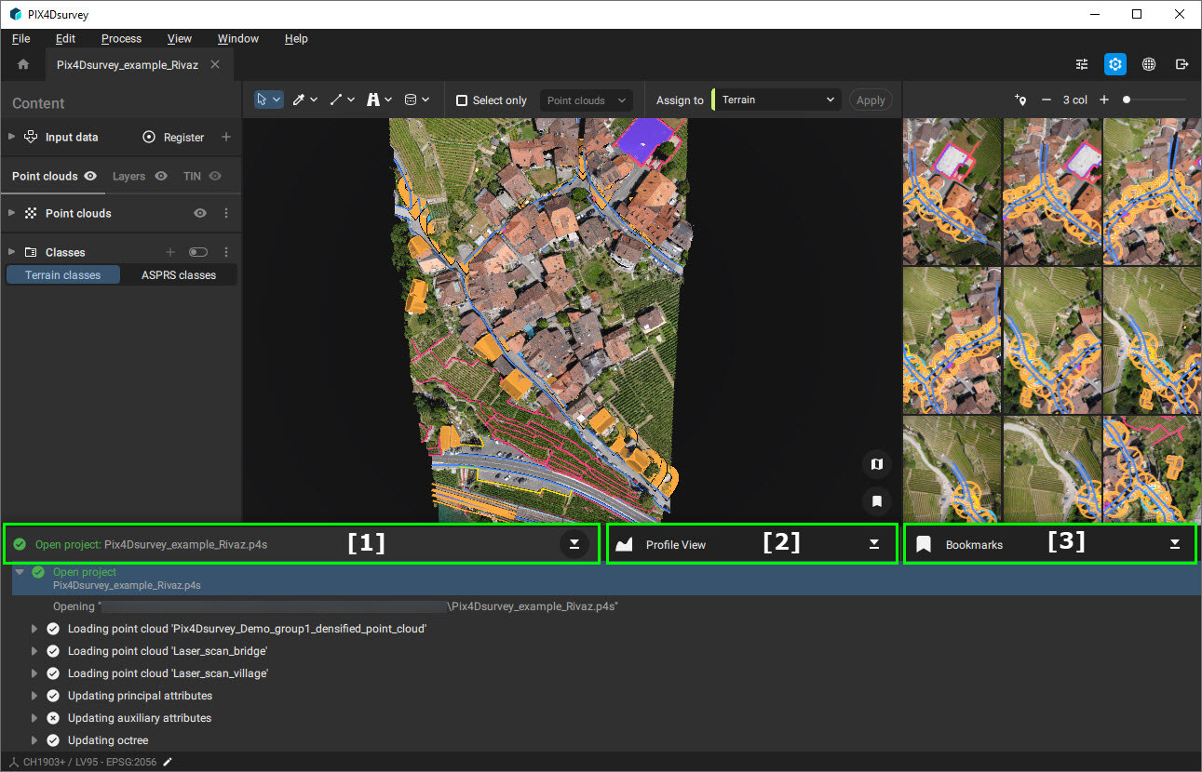
Task: Choose the polyline drawing tool icon
Action: (x=336, y=100)
